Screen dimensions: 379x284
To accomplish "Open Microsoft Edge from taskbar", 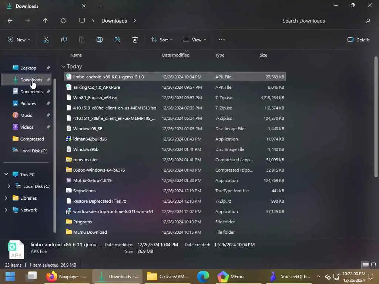I will [x=203, y=276].
